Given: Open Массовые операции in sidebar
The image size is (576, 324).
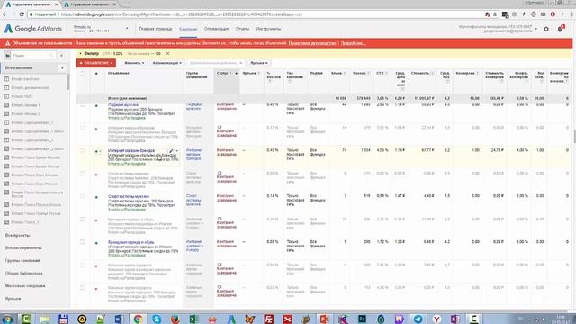Looking at the screenshot, I should tap(25, 286).
